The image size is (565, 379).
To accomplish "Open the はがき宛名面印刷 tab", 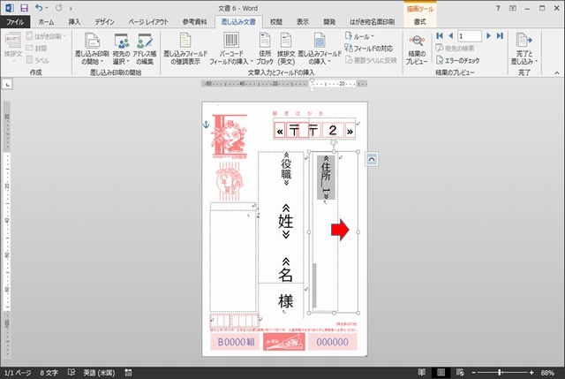I will (373, 22).
